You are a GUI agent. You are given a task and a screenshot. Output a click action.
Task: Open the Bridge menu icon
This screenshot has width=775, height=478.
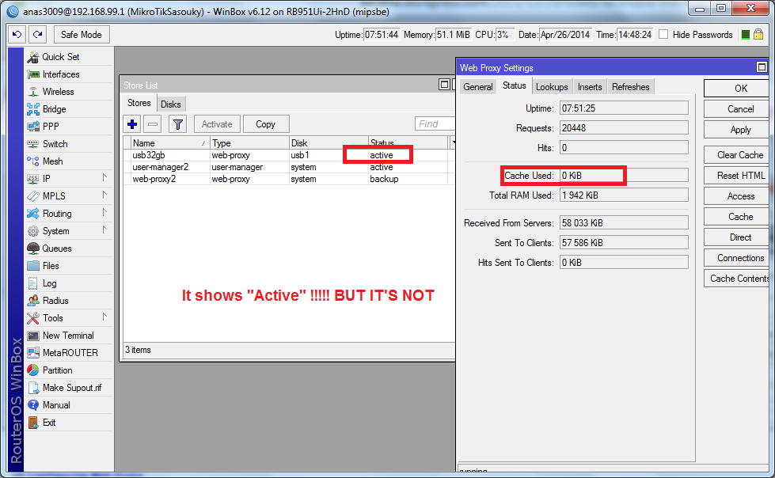(33, 108)
